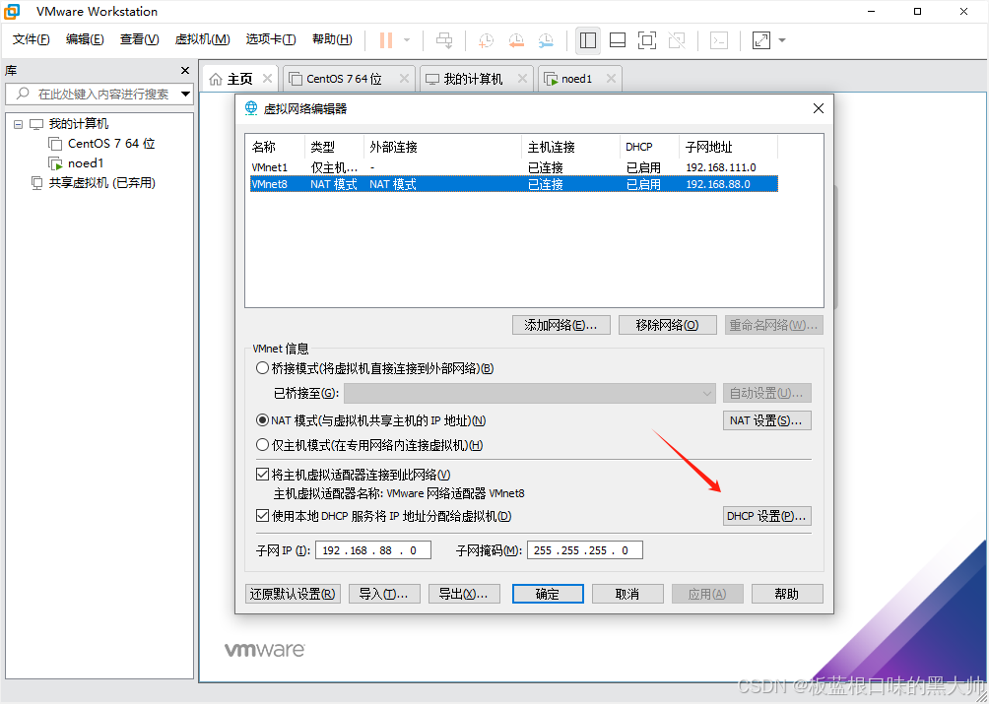989x704 pixels.
Task: Click the 子网掩码 input field
Action: pyautogui.click(x=585, y=550)
